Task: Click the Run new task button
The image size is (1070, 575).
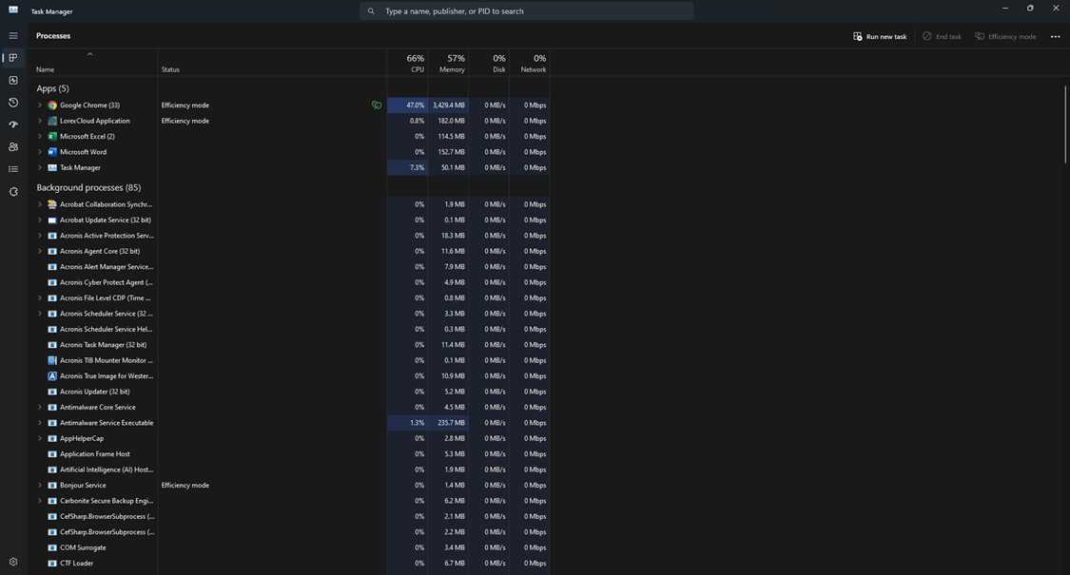Action: pyautogui.click(x=881, y=36)
